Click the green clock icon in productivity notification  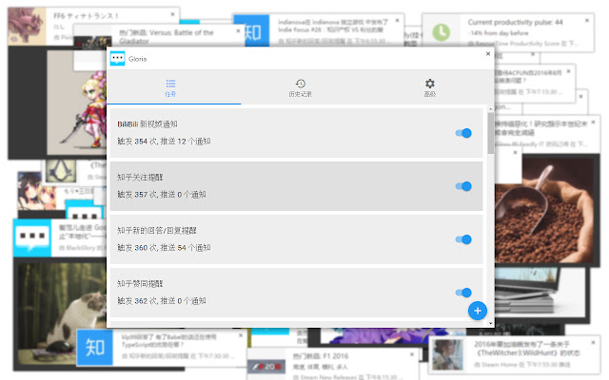click(442, 32)
